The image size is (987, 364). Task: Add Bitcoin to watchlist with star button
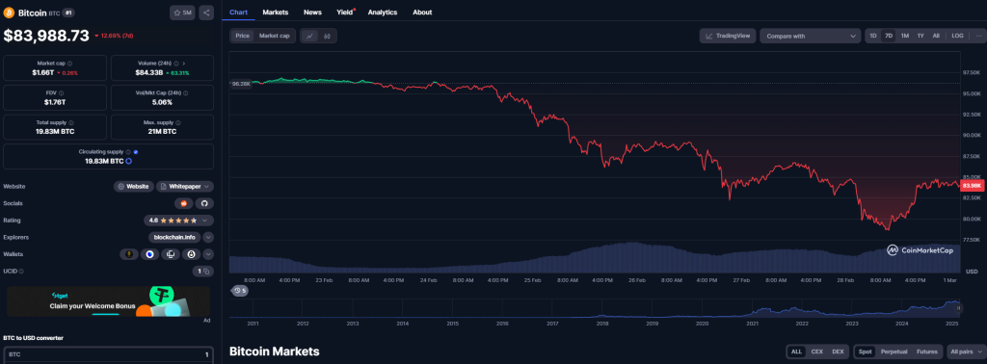pyautogui.click(x=182, y=13)
